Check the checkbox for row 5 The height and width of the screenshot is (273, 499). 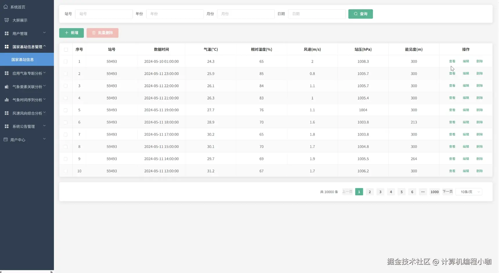pyautogui.click(x=66, y=110)
